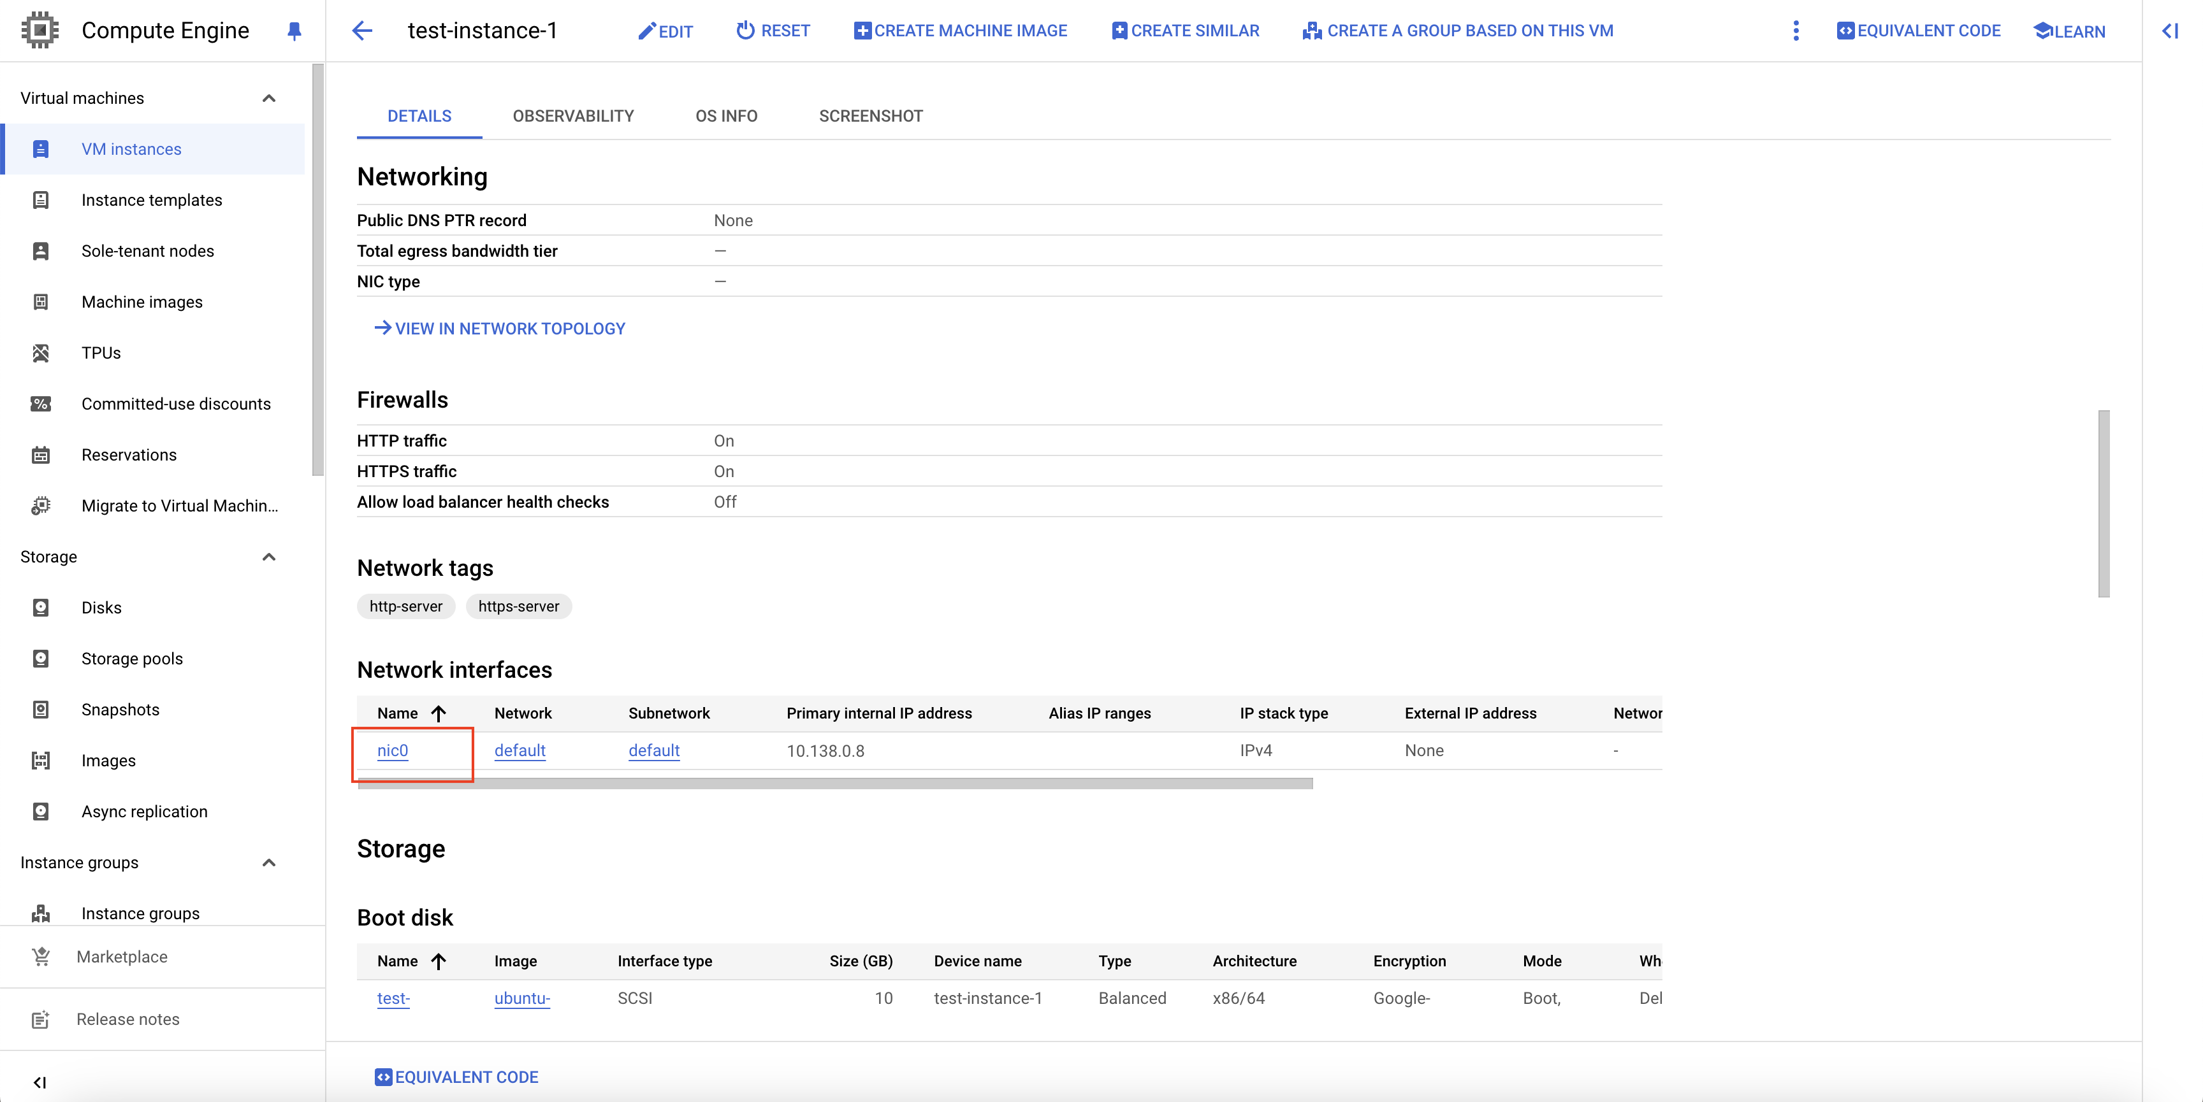
Task: Click VIEW IN NETWORK TOPOLOGY link
Action: click(500, 328)
